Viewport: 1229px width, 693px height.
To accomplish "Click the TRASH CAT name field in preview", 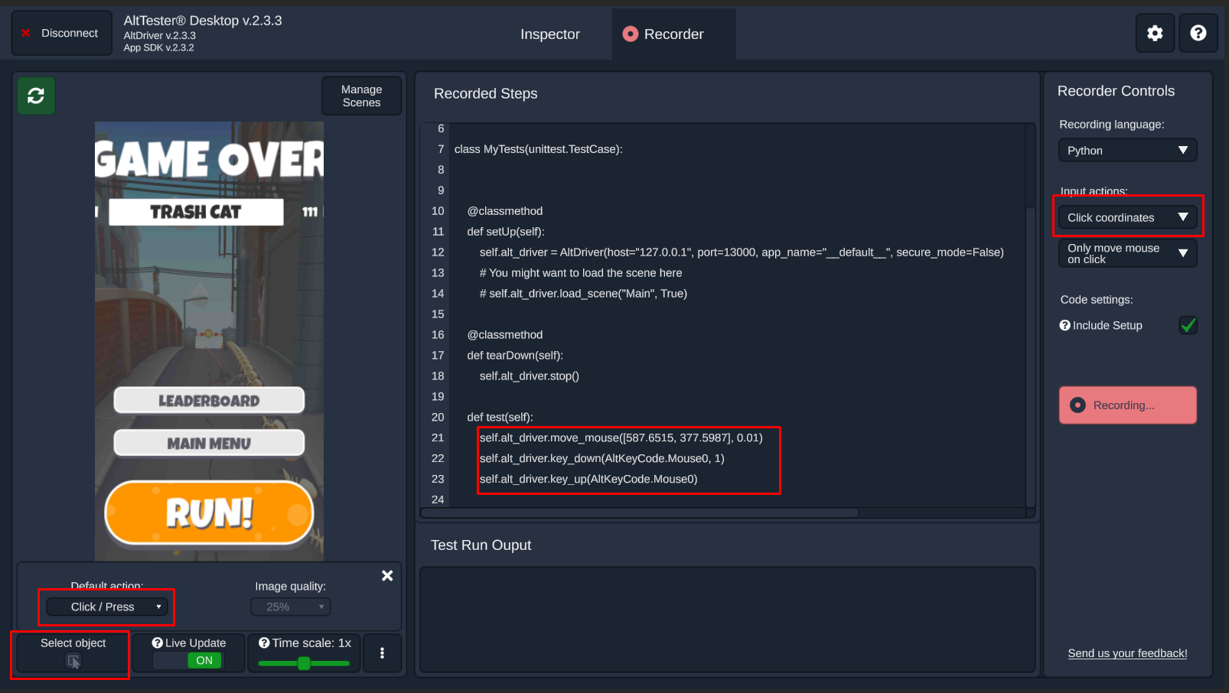I will [x=196, y=212].
